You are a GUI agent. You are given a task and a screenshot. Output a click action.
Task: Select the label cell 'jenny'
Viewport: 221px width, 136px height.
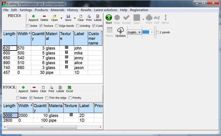click(81, 58)
